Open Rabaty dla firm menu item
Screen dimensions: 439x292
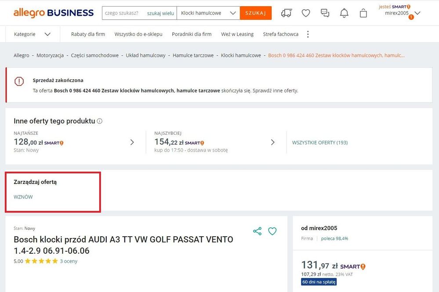pyautogui.click(x=88, y=34)
